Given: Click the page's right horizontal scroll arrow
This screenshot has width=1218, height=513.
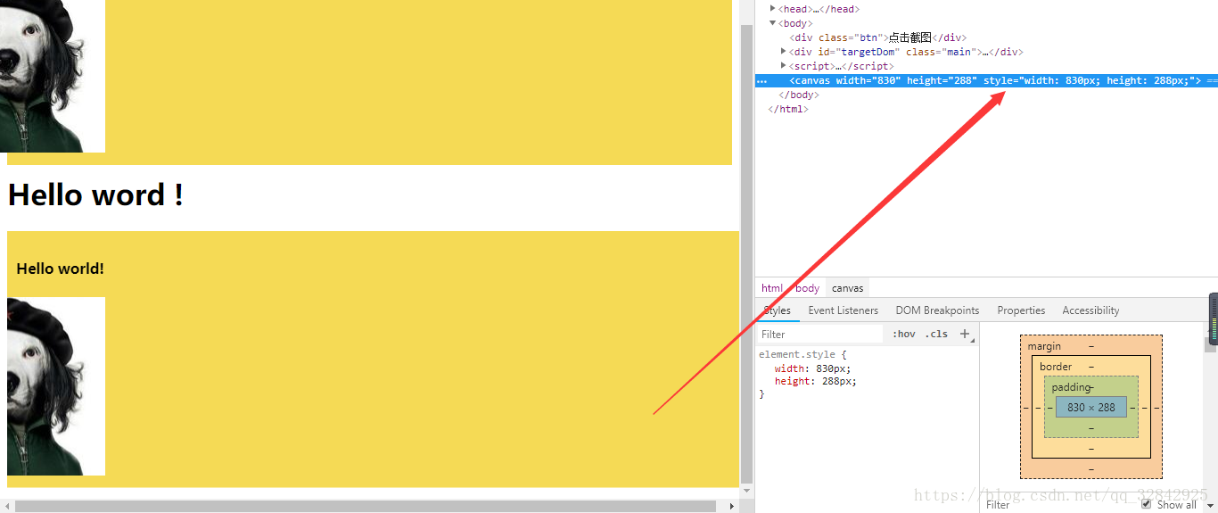Looking at the screenshot, I should tap(732, 506).
